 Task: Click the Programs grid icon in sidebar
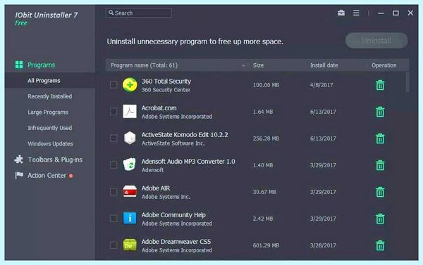19,65
